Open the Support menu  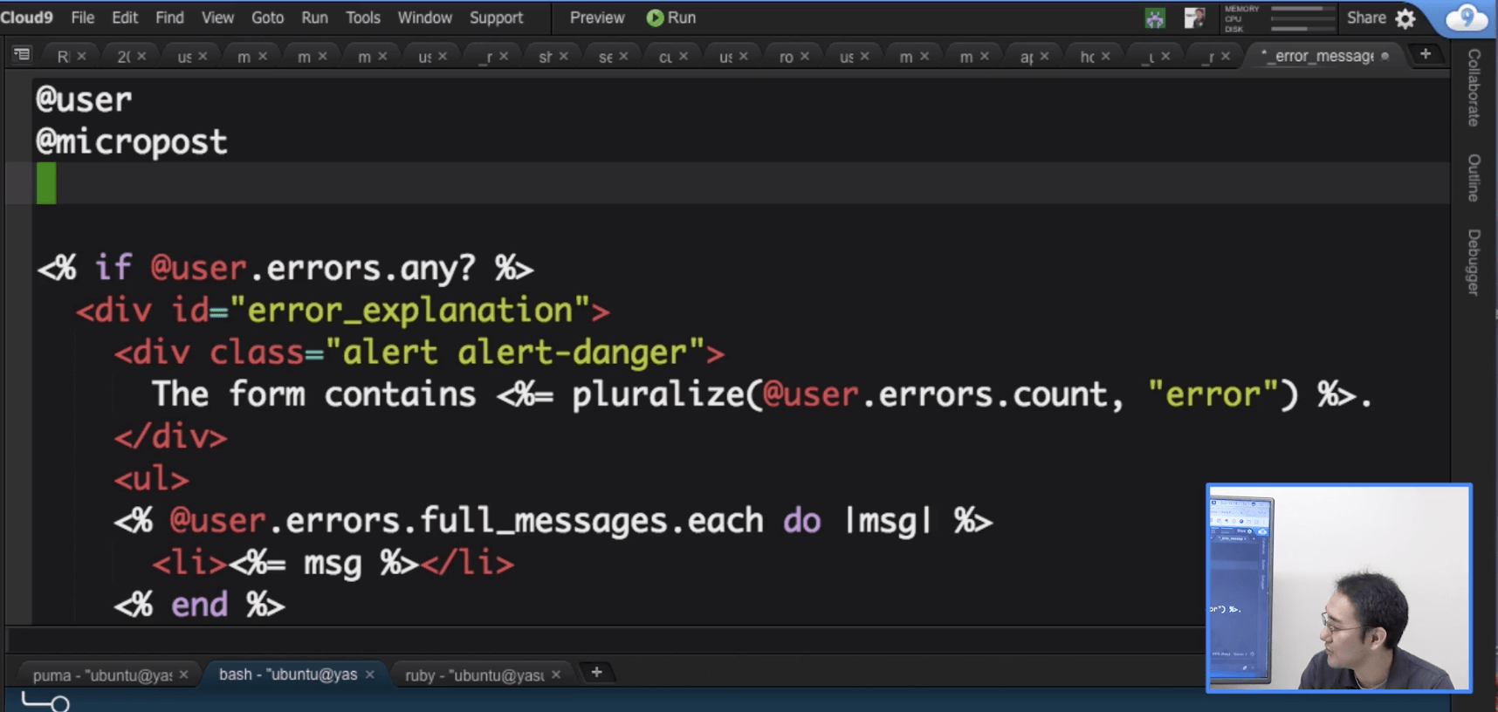496,17
